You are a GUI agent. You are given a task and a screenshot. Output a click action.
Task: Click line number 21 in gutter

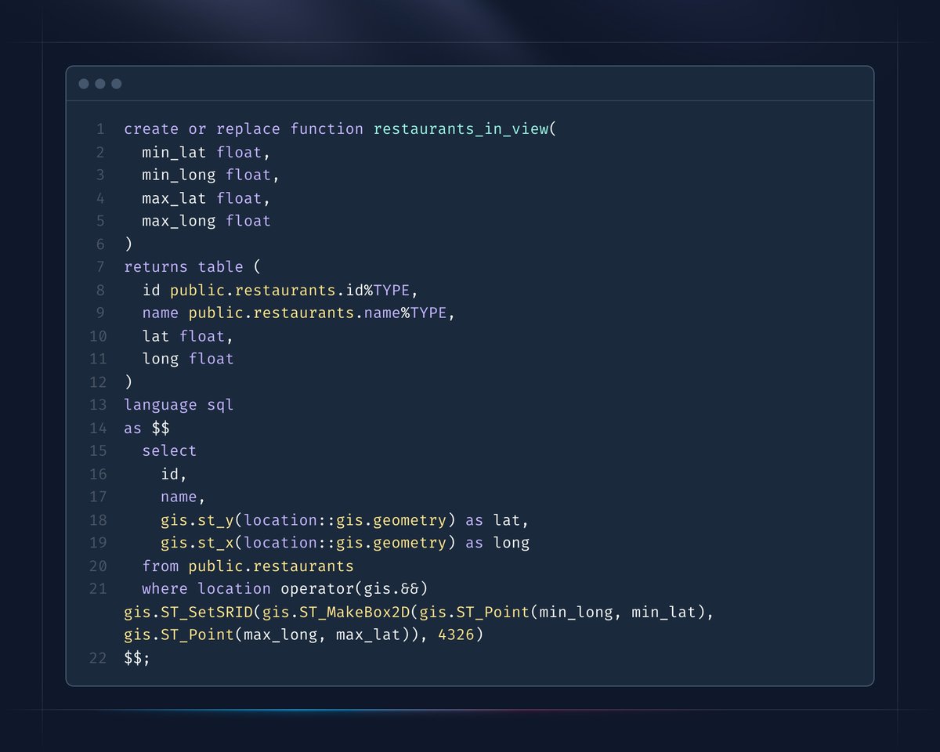[97, 589]
